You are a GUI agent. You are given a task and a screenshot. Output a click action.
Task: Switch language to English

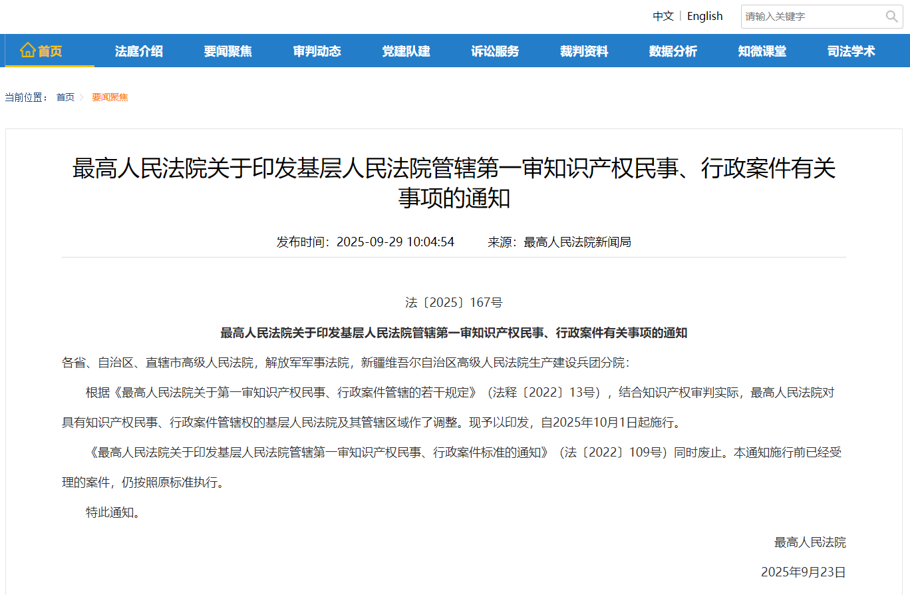(704, 16)
